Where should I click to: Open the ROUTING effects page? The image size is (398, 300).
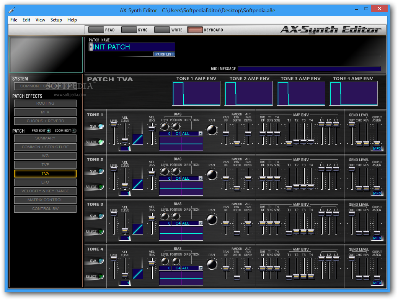point(45,103)
